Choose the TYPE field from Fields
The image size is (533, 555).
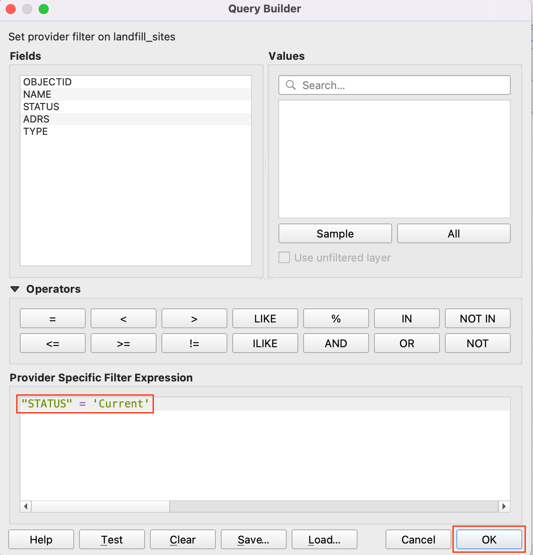[x=36, y=132]
